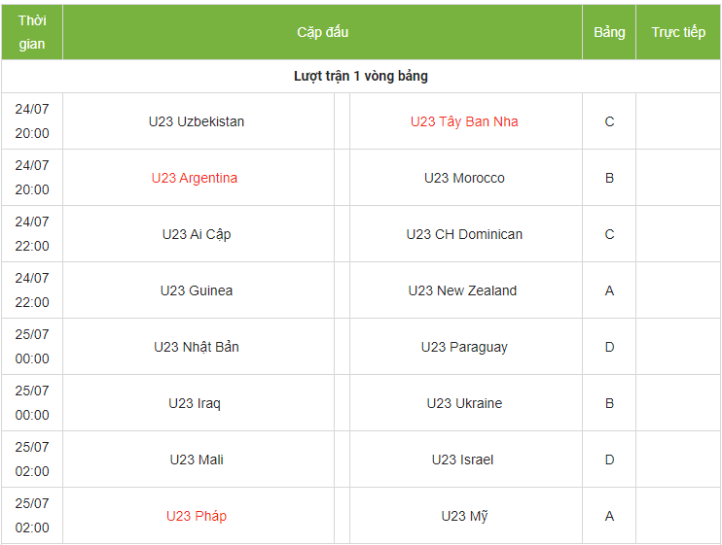Click the U23 Paraguay team name
This screenshot has width=722, height=545.
(464, 347)
